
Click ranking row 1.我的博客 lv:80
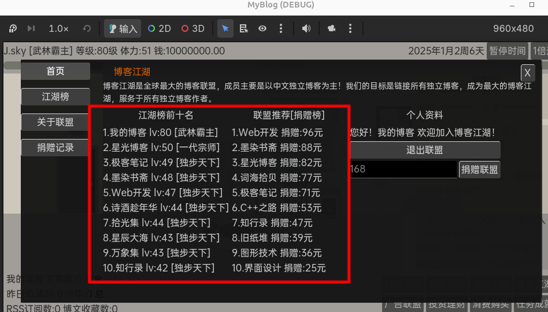[x=161, y=133]
